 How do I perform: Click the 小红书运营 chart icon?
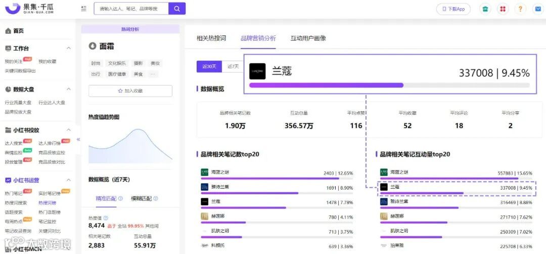click(x=8, y=180)
